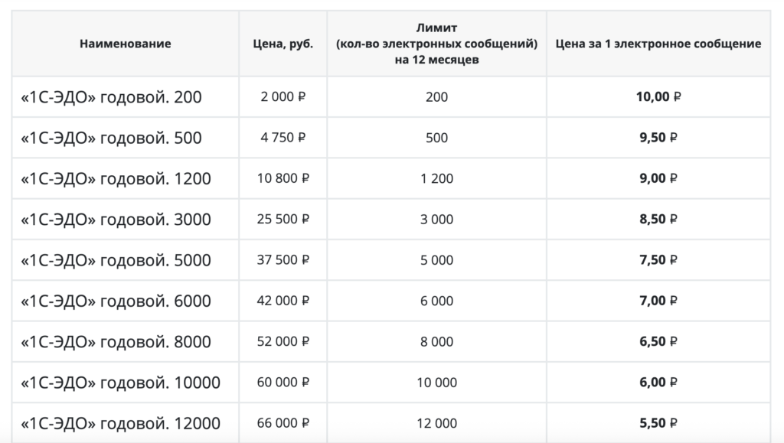Screen dimensions: 784x443
Task: Select the «1С-ЭДО» годовой. 500 name cell
Action: (111, 138)
